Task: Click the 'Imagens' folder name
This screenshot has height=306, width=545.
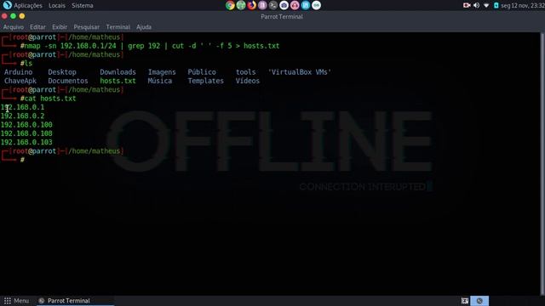Action: coord(162,72)
